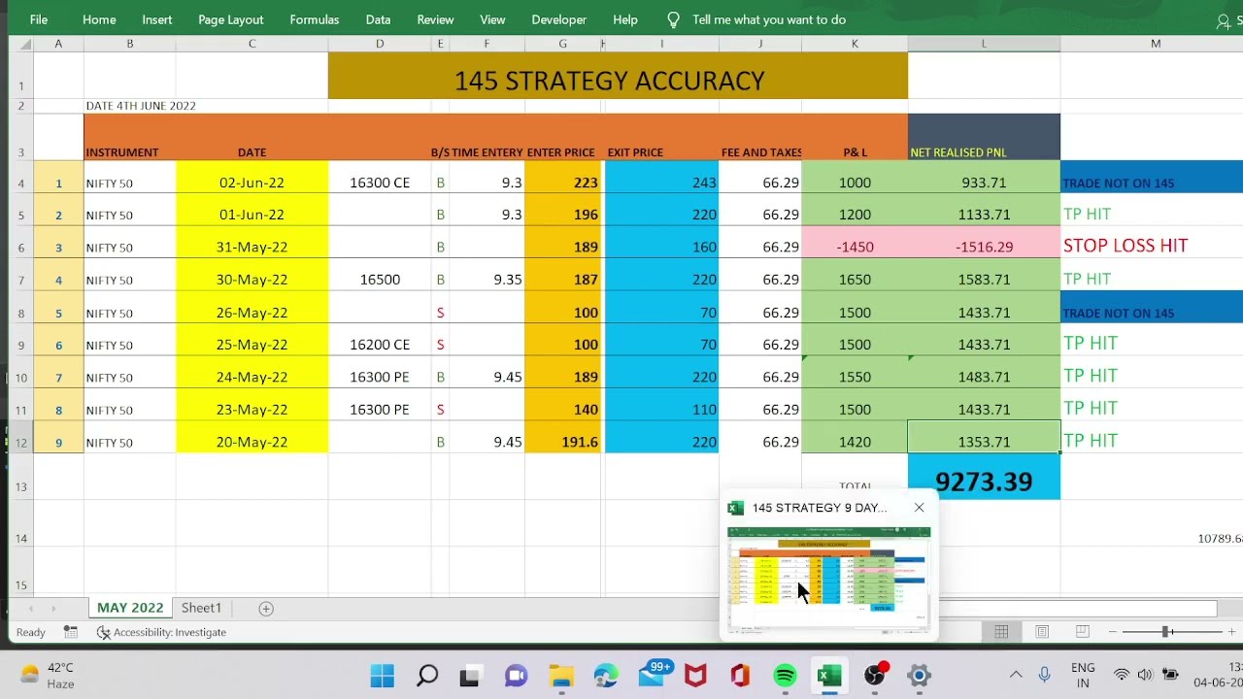Show hidden system tray icons
The width and height of the screenshot is (1243, 699).
click(1016, 675)
